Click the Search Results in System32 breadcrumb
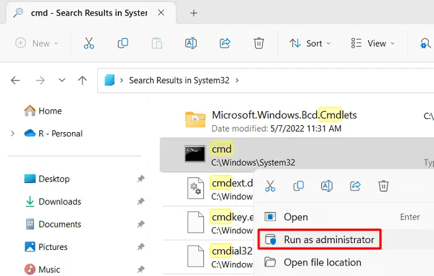Viewport: 434px width, 276px height. click(x=179, y=80)
